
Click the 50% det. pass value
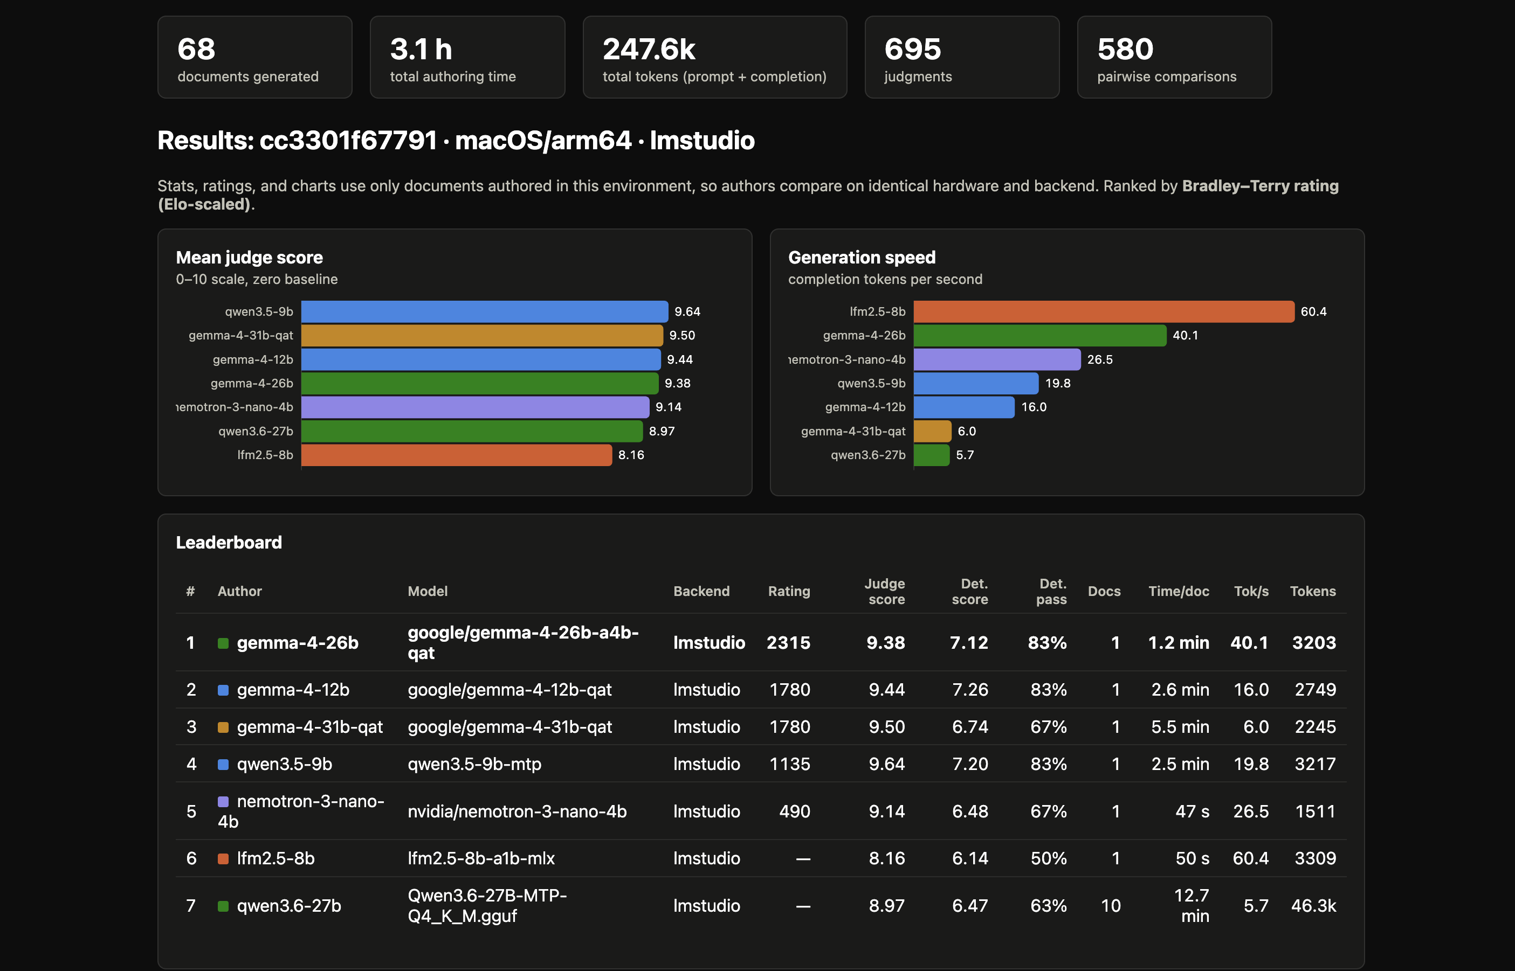tap(1049, 858)
